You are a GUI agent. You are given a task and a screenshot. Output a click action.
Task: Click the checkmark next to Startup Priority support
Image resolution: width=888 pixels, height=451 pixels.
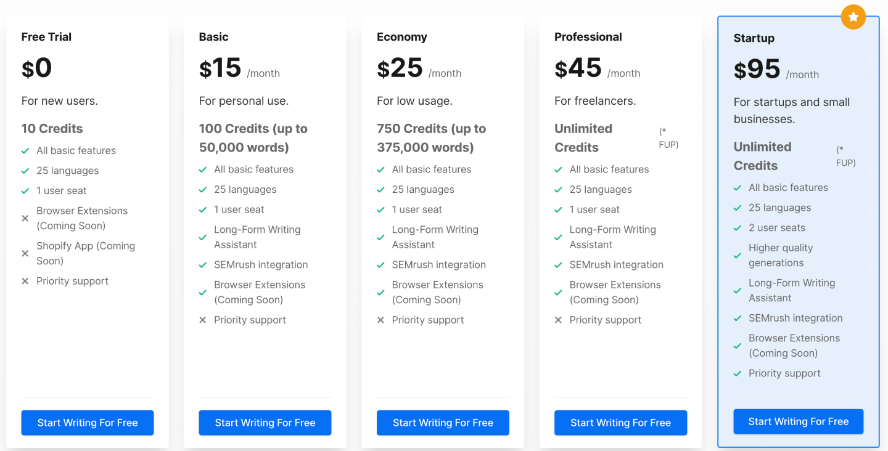738,373
